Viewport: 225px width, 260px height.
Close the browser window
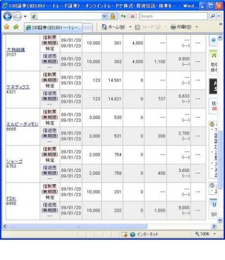(220, 6)
